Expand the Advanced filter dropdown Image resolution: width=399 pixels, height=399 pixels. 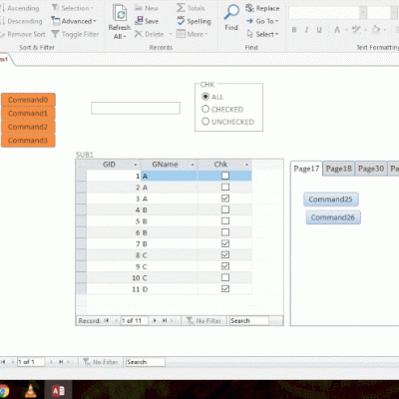[x=95, y=21]
